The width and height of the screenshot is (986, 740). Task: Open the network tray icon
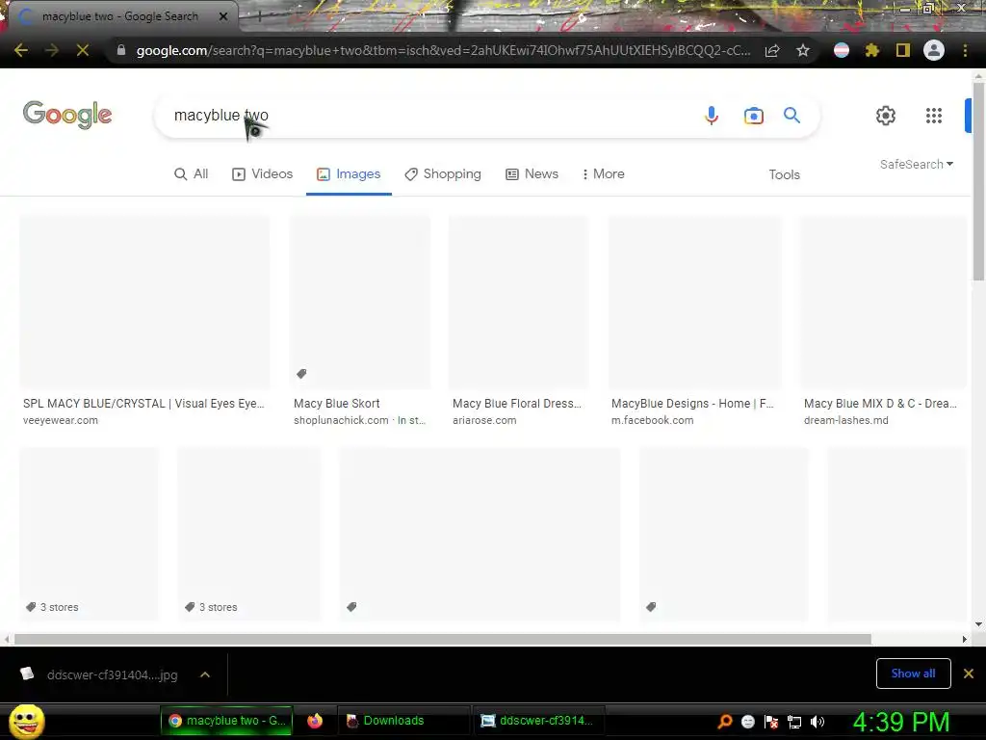[x=794, y=722]
